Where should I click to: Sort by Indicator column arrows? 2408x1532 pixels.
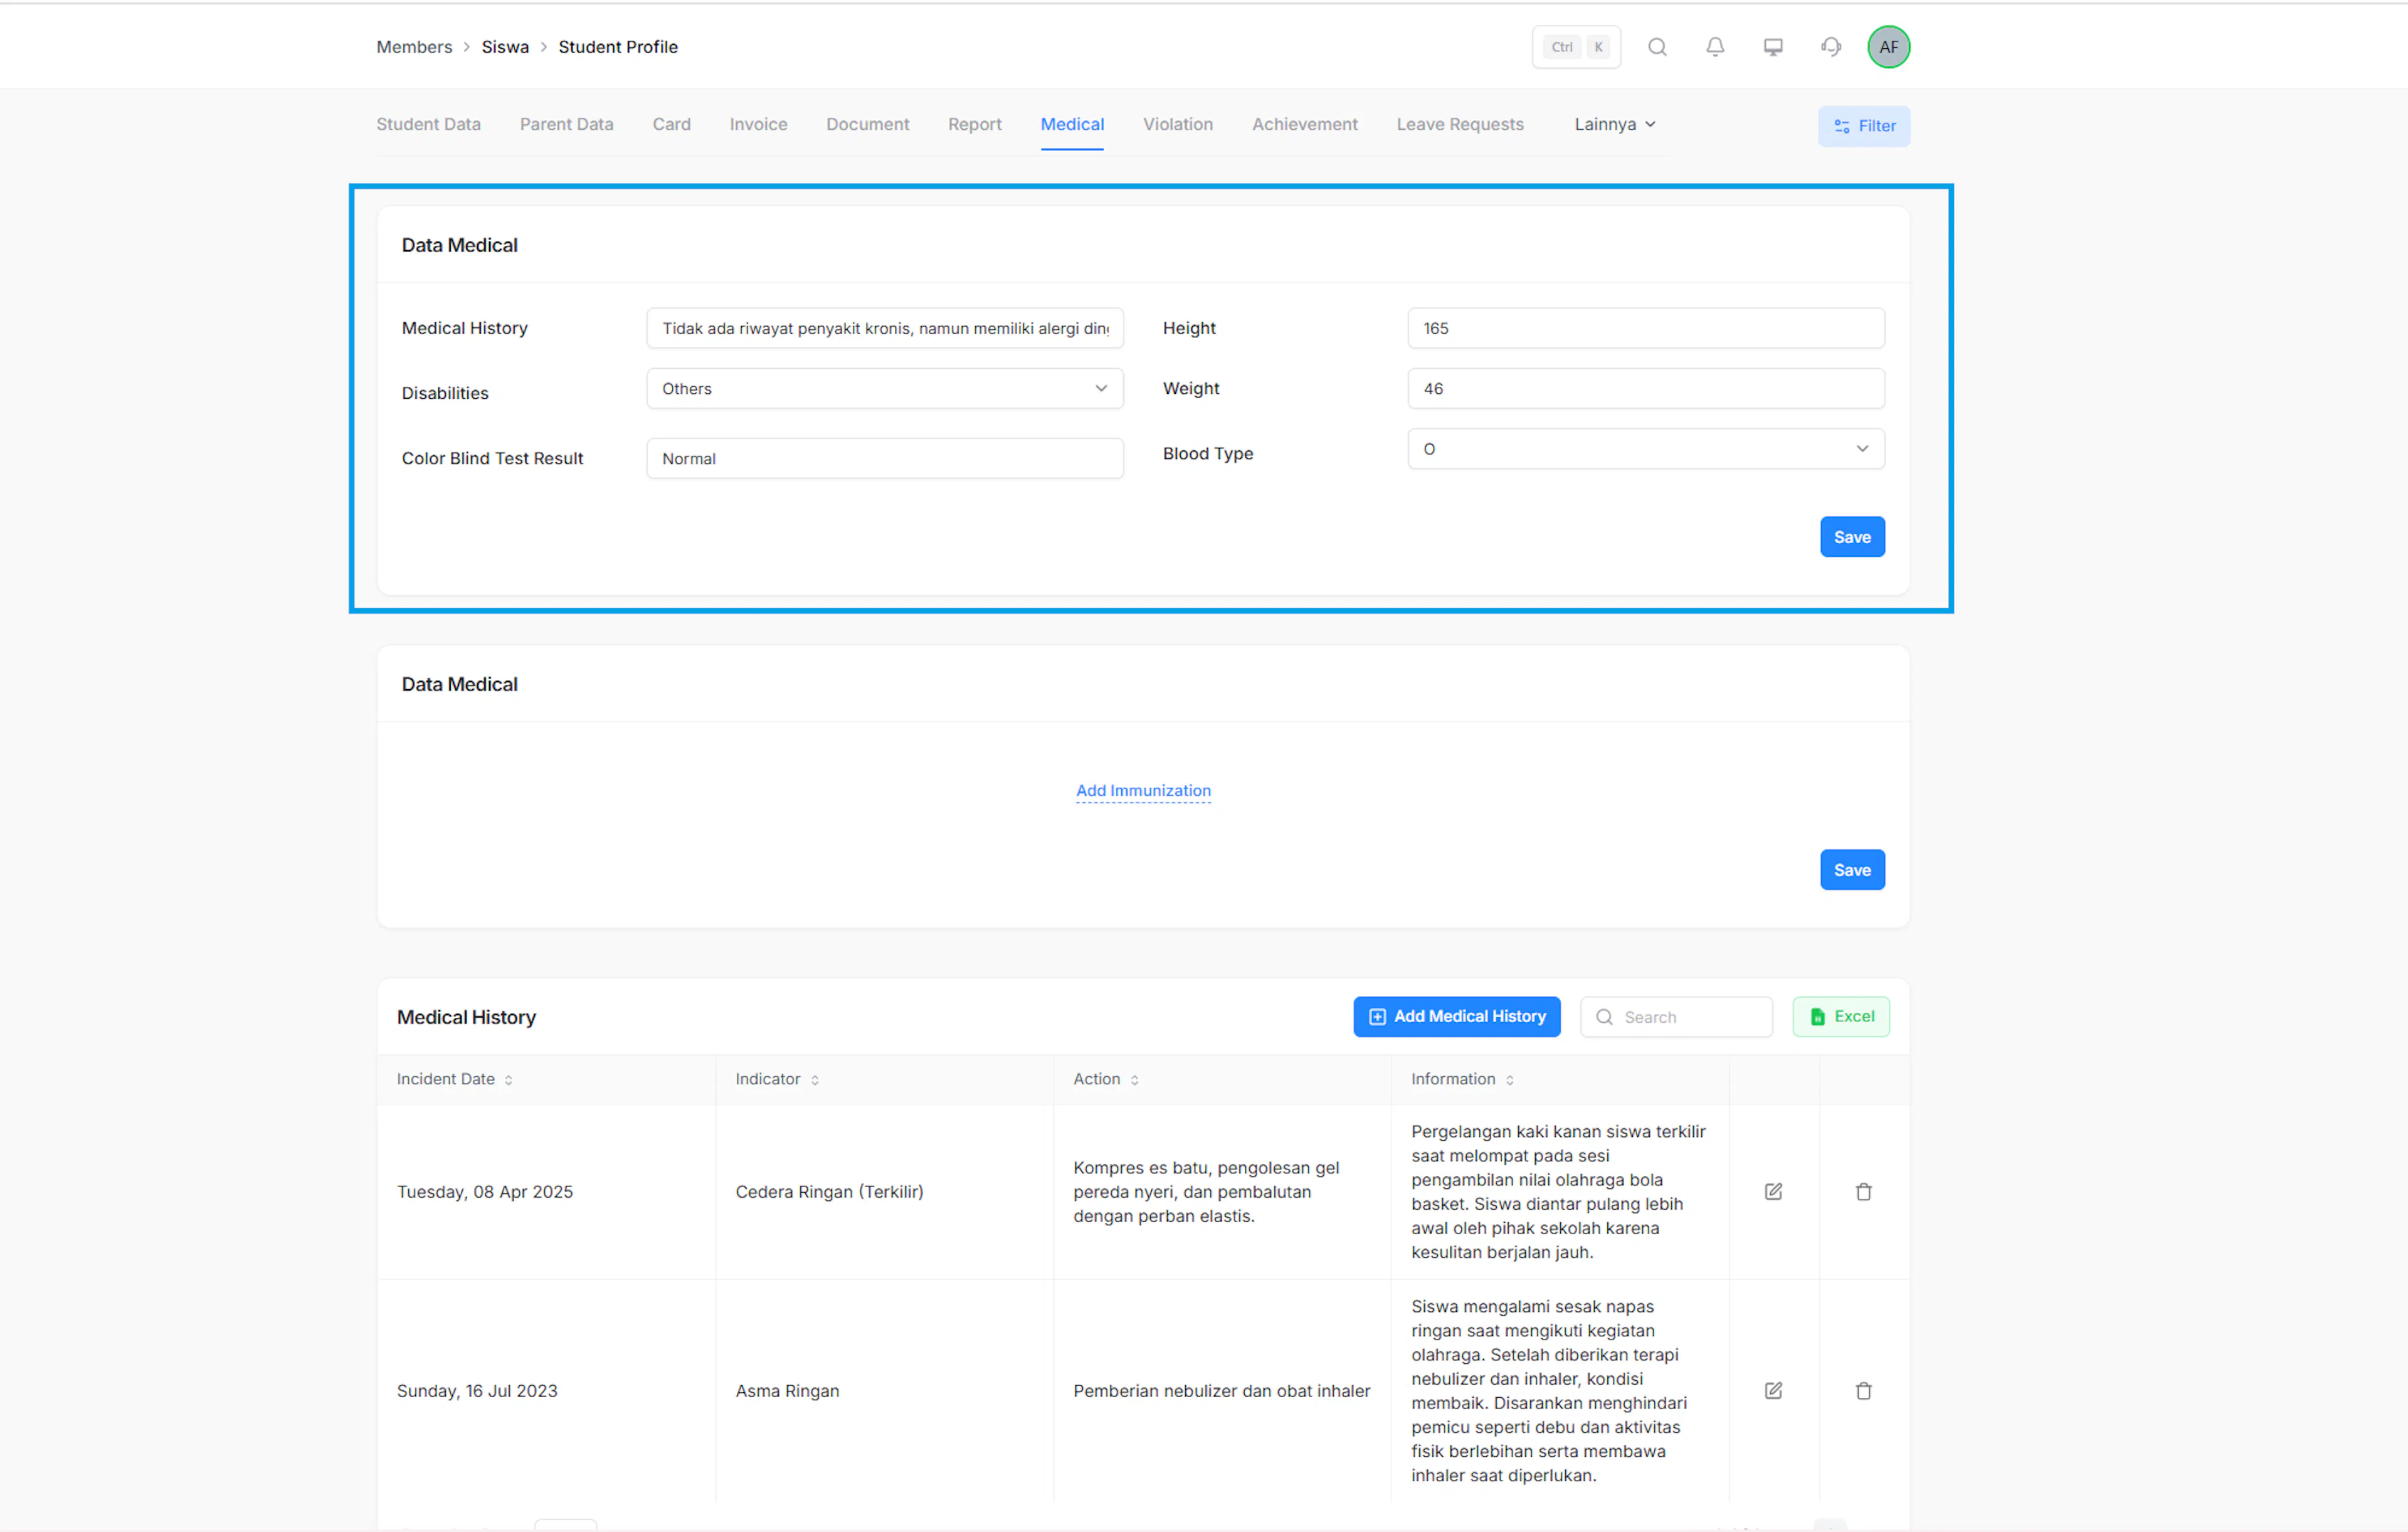[815, 1080]
